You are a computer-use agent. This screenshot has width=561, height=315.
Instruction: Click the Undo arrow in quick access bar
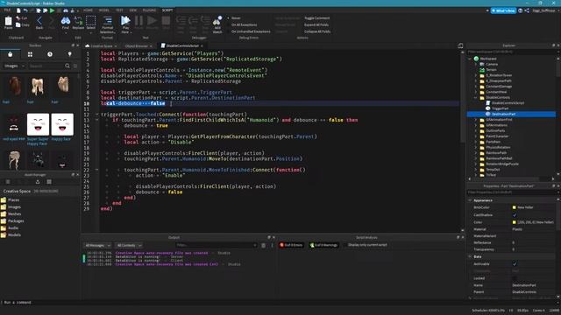pos(25,10)
